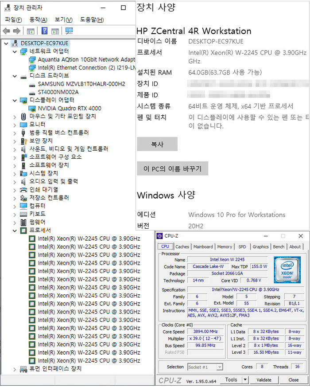Click the network adapters category icon
The width and height of the screenshot is (310, 387).
[23, 51]
